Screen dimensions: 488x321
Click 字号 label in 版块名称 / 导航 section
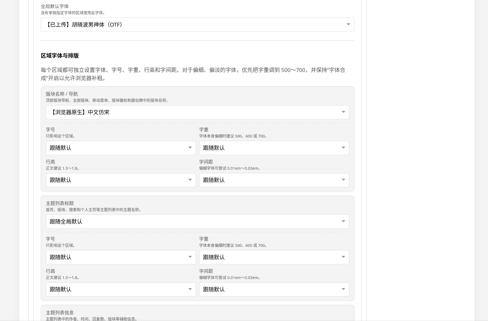coord(50,129)
